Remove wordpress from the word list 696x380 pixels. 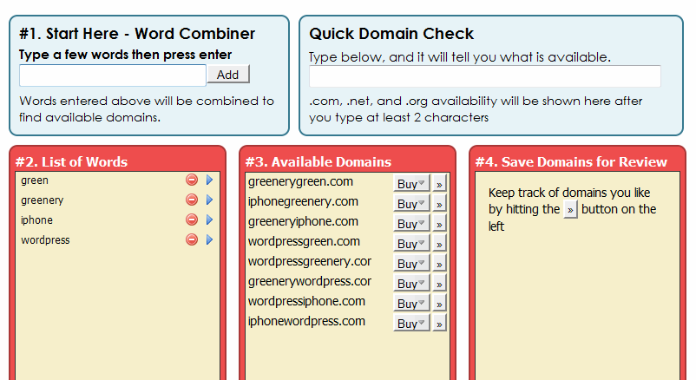click(x=192, y=239)
